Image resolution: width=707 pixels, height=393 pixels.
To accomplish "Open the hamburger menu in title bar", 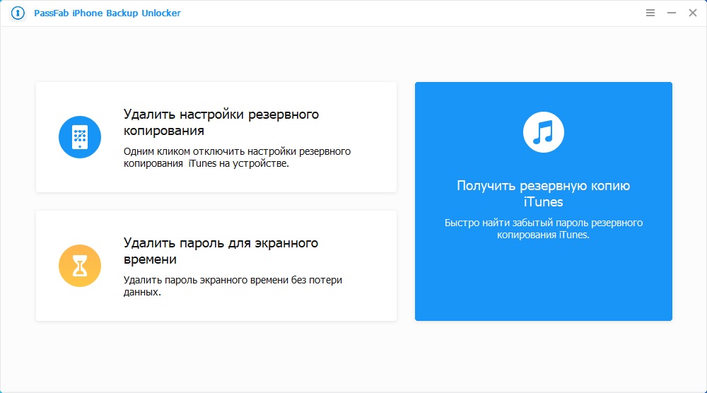I will 650,13.
